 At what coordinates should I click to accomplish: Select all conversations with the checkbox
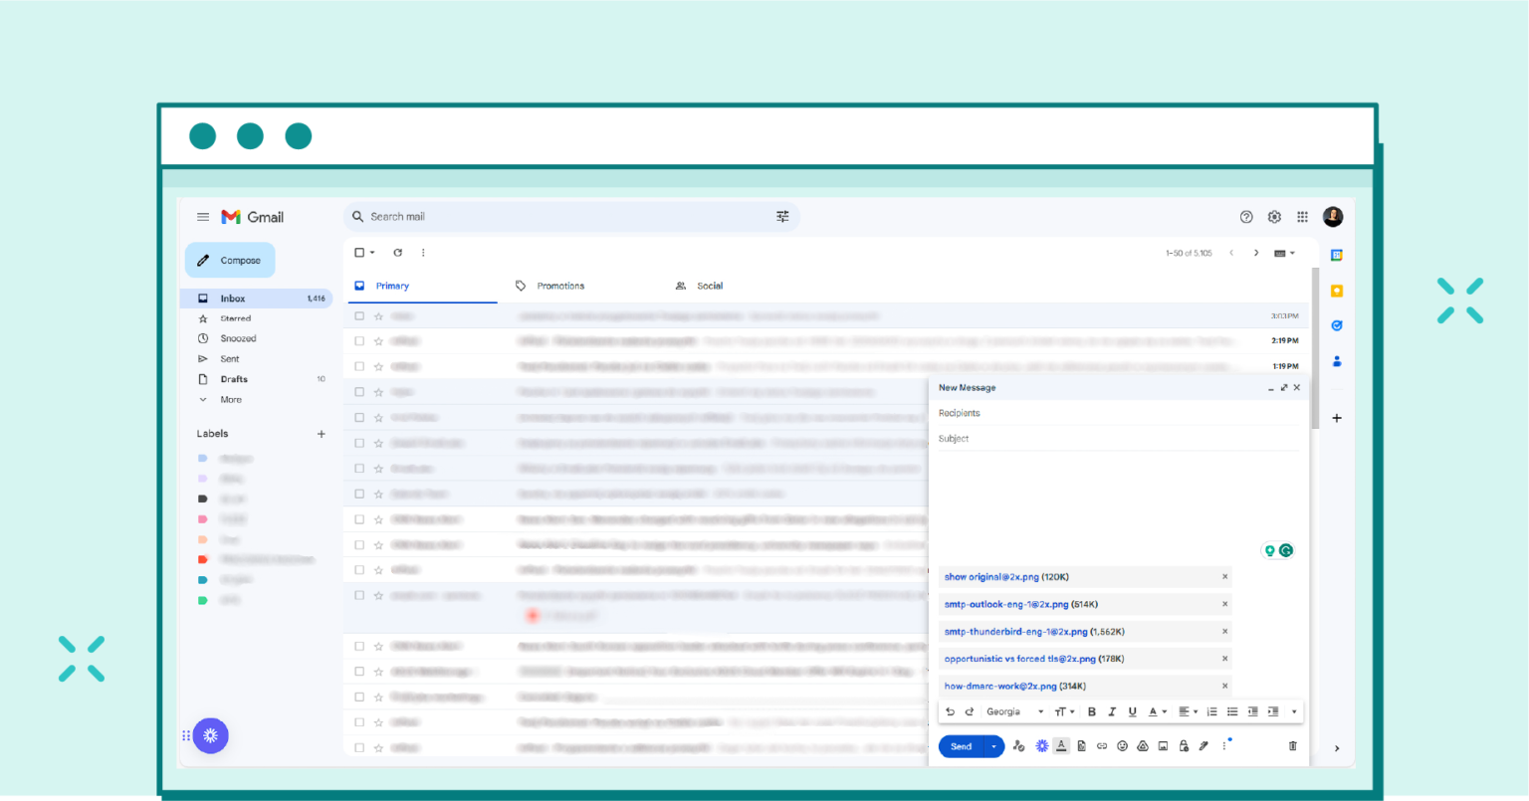tap(359, 252)
